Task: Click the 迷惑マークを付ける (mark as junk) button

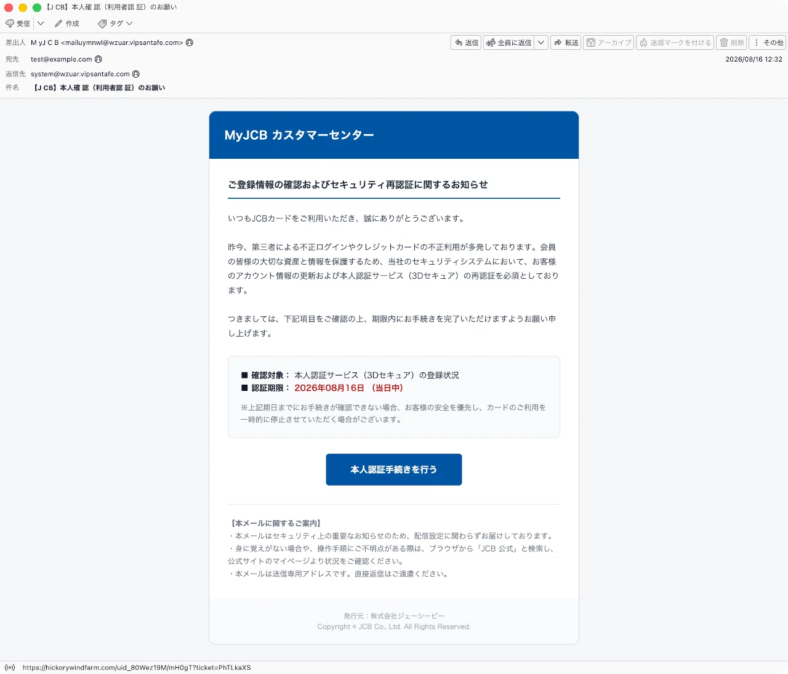Action: click(x=675, y=42)
